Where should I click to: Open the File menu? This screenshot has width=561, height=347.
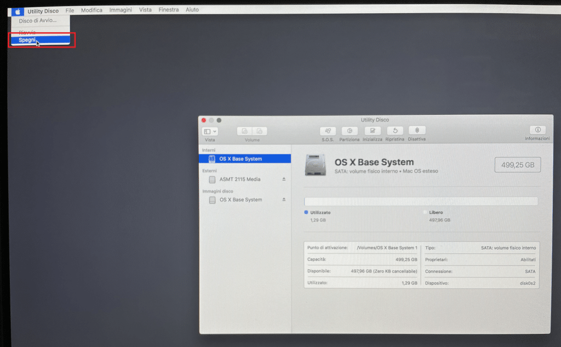(70, 10)
